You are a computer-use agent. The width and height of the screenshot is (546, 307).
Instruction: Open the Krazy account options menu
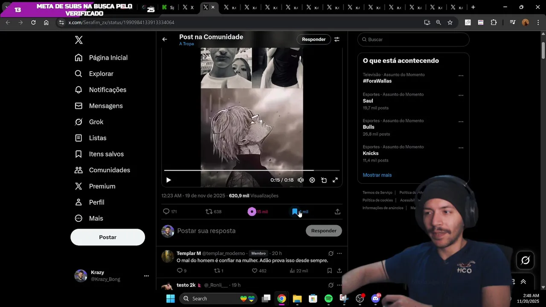point(146,276)
